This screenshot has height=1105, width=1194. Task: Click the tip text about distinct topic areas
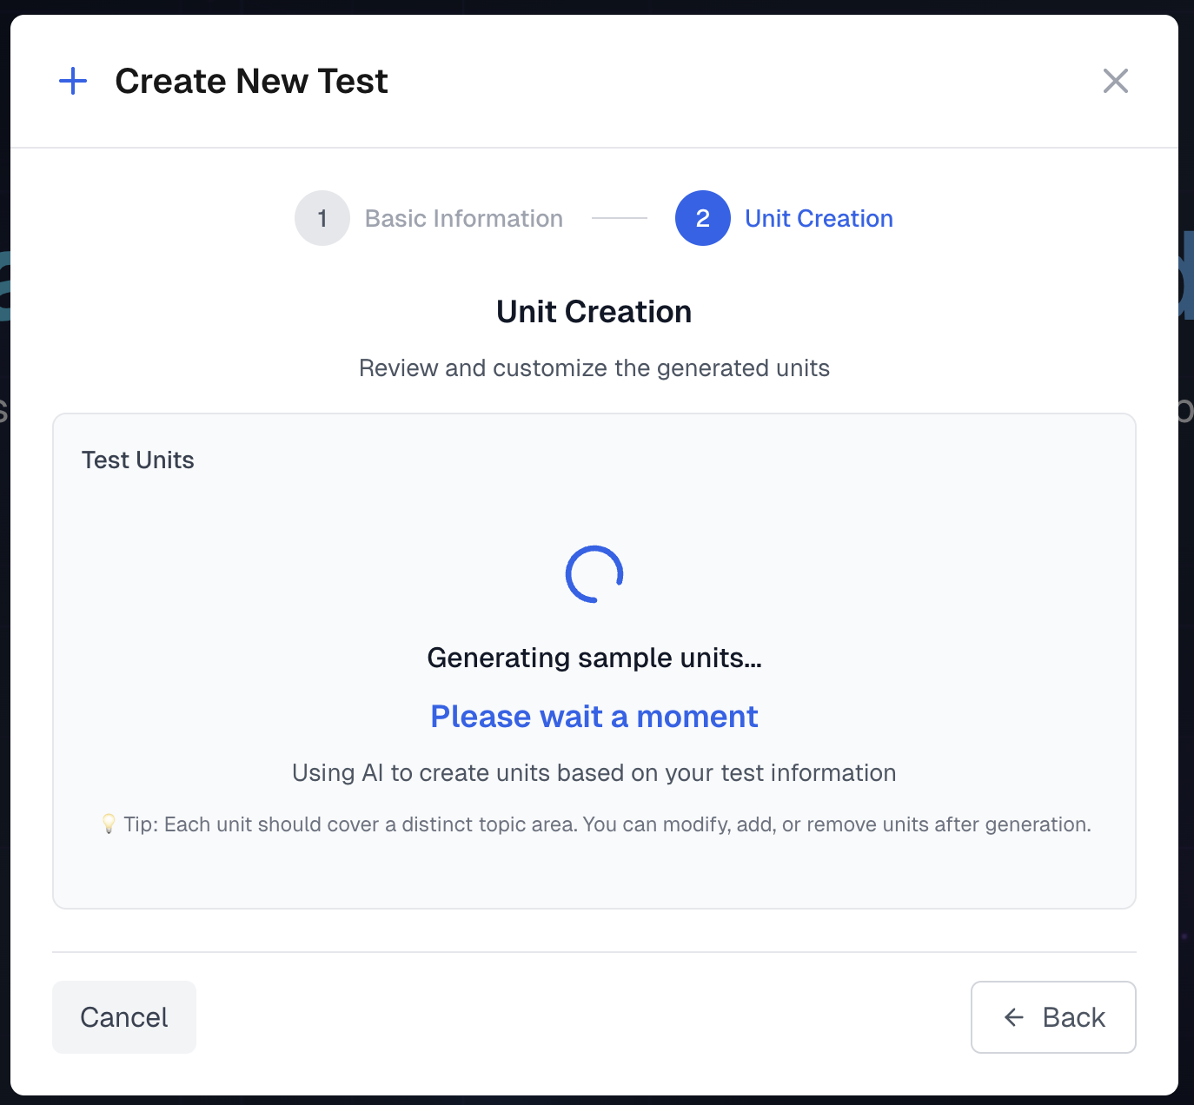607,824
